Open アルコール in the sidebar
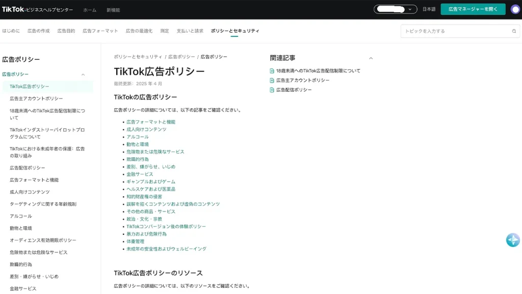Image resolution: width=522 pixels, height=294 pixels. 21,216
